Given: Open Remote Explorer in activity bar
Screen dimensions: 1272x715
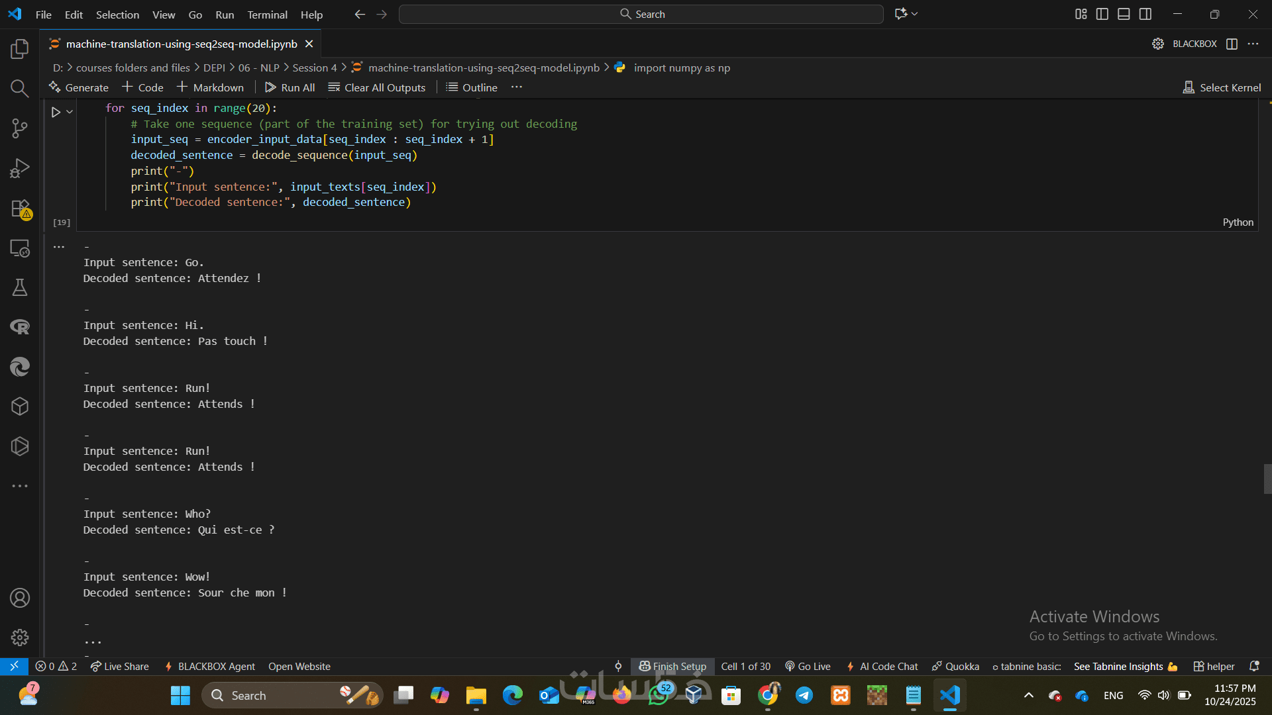Looking at the screenshot, I should [20, 248].
